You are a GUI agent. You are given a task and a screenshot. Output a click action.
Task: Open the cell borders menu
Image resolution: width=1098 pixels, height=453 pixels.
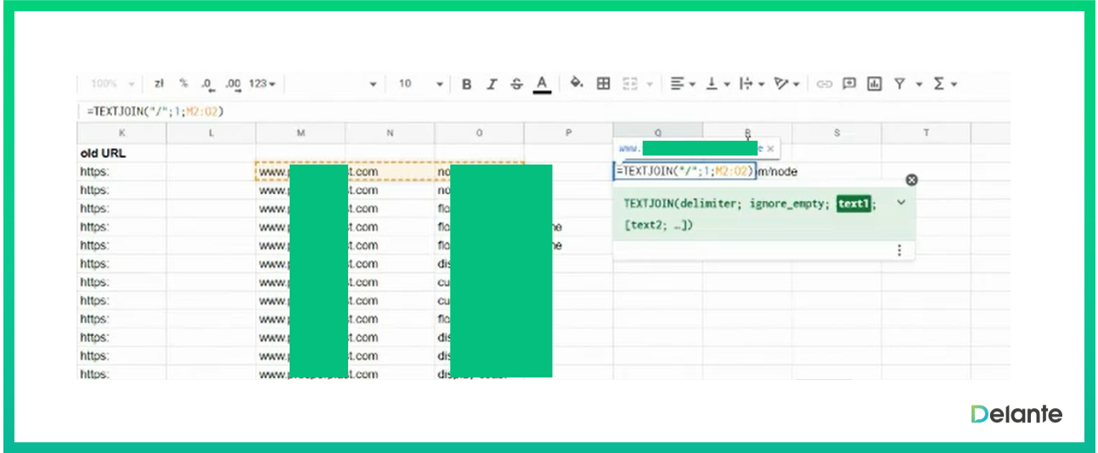tap(603, 83)
